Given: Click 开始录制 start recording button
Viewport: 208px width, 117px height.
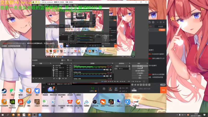Looking at the screenshot, I should 140,68.
